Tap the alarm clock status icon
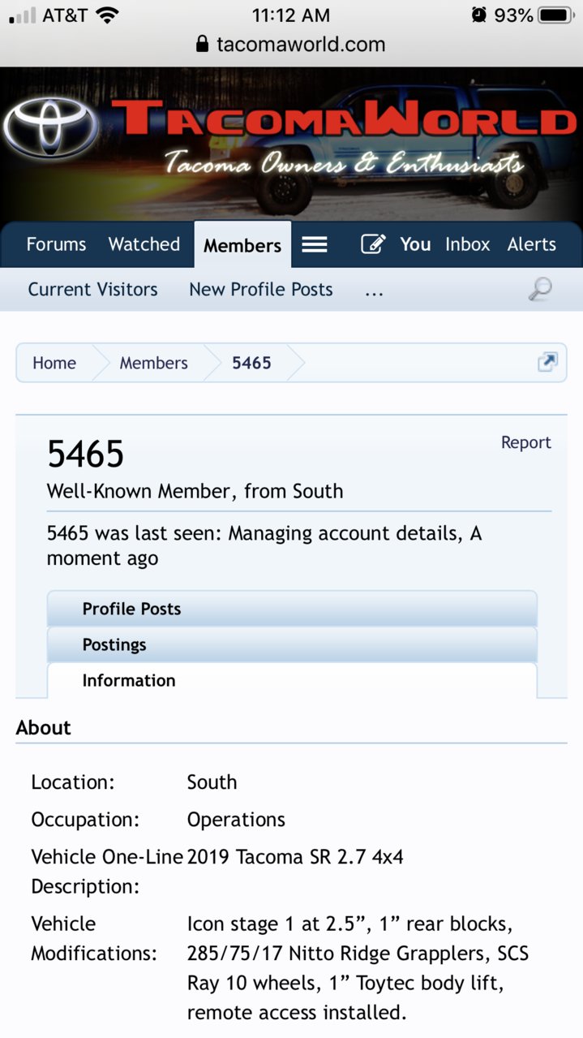Screen dimensions: 583x1038 tap(479, 15)
